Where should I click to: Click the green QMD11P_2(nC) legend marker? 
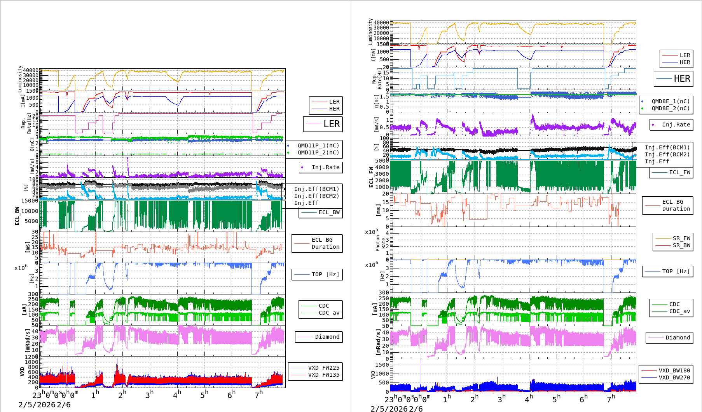click(288, 153)
